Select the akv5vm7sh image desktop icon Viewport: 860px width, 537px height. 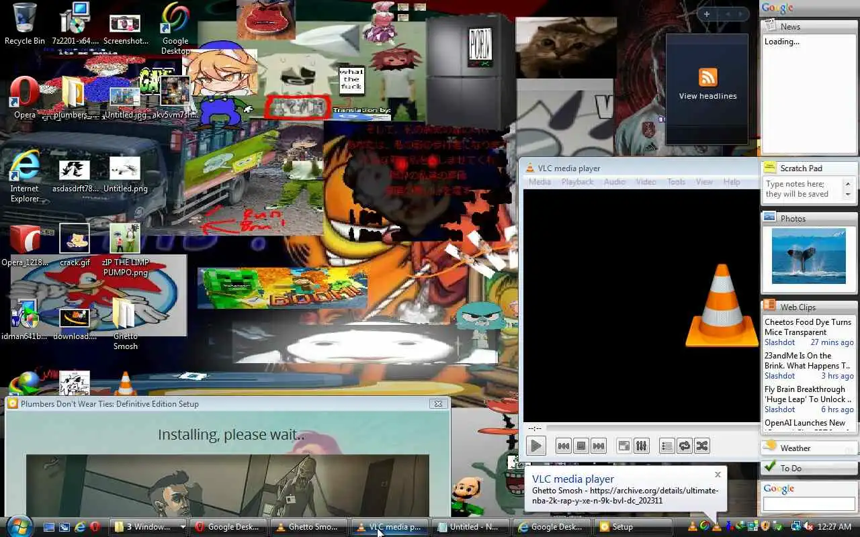[175, 97]
